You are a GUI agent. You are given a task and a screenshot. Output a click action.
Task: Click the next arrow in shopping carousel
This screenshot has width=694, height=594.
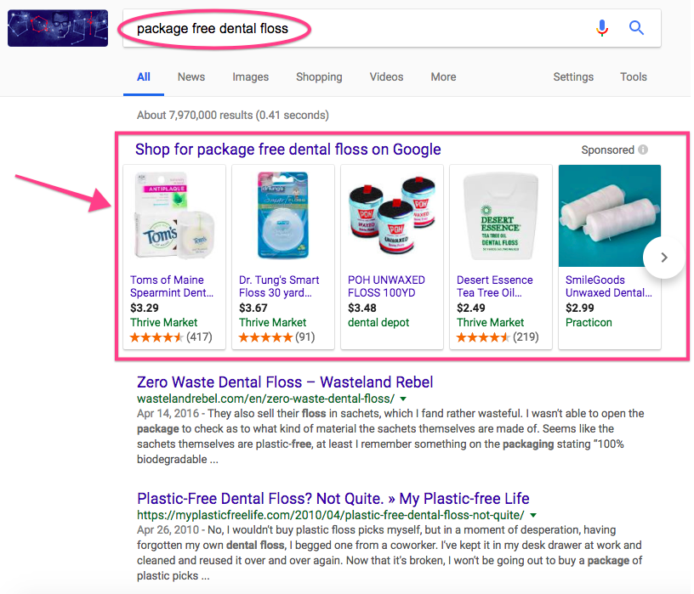coord(663,257)
